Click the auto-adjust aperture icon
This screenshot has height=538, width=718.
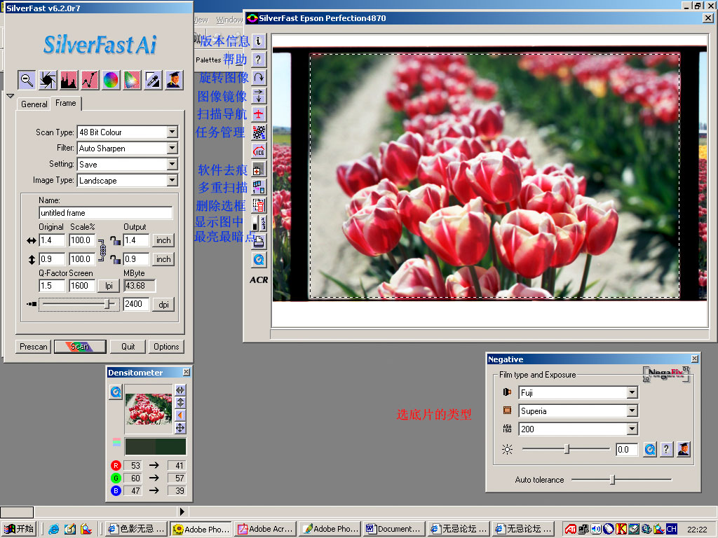pyautogui.click(x=48, y=80)
